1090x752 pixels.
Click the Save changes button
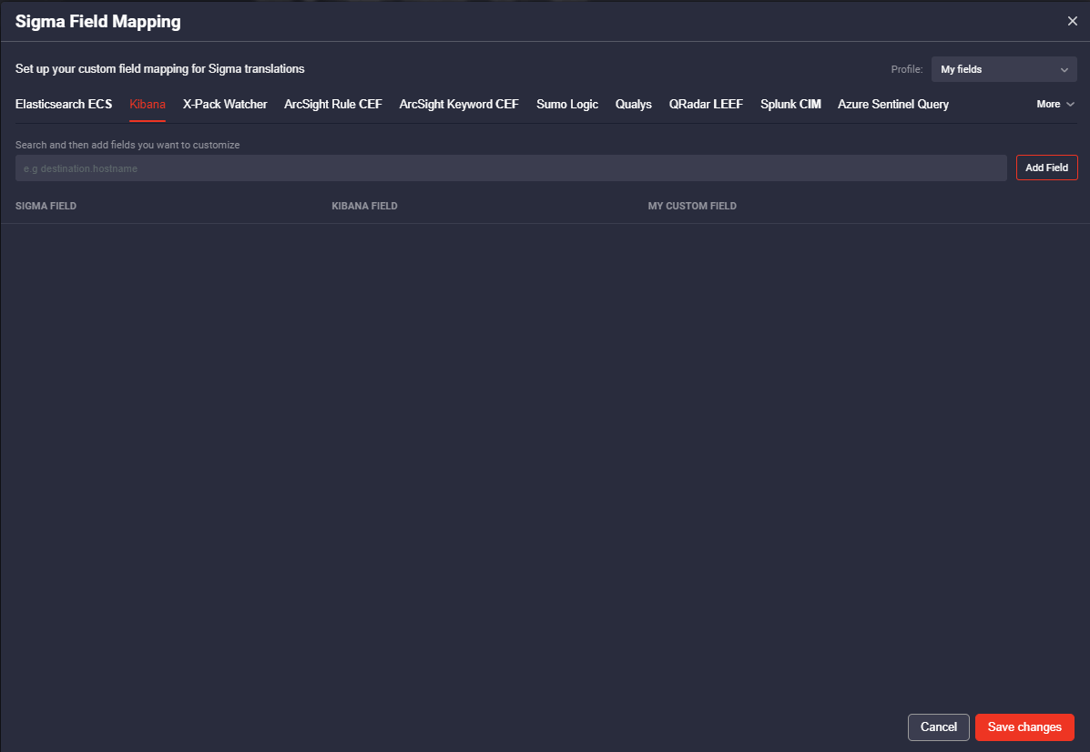(x=1024, y=727)
